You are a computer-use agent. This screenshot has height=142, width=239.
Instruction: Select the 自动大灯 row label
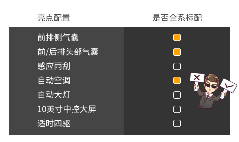pyautogui.click(x=54, y=95)
